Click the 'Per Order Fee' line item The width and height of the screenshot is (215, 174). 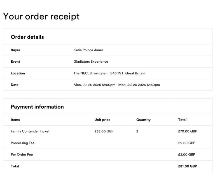(22, 154)
